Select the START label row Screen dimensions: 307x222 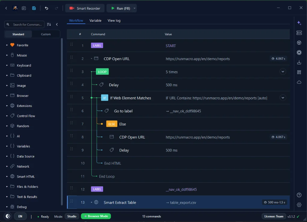(x=178, y=45)
